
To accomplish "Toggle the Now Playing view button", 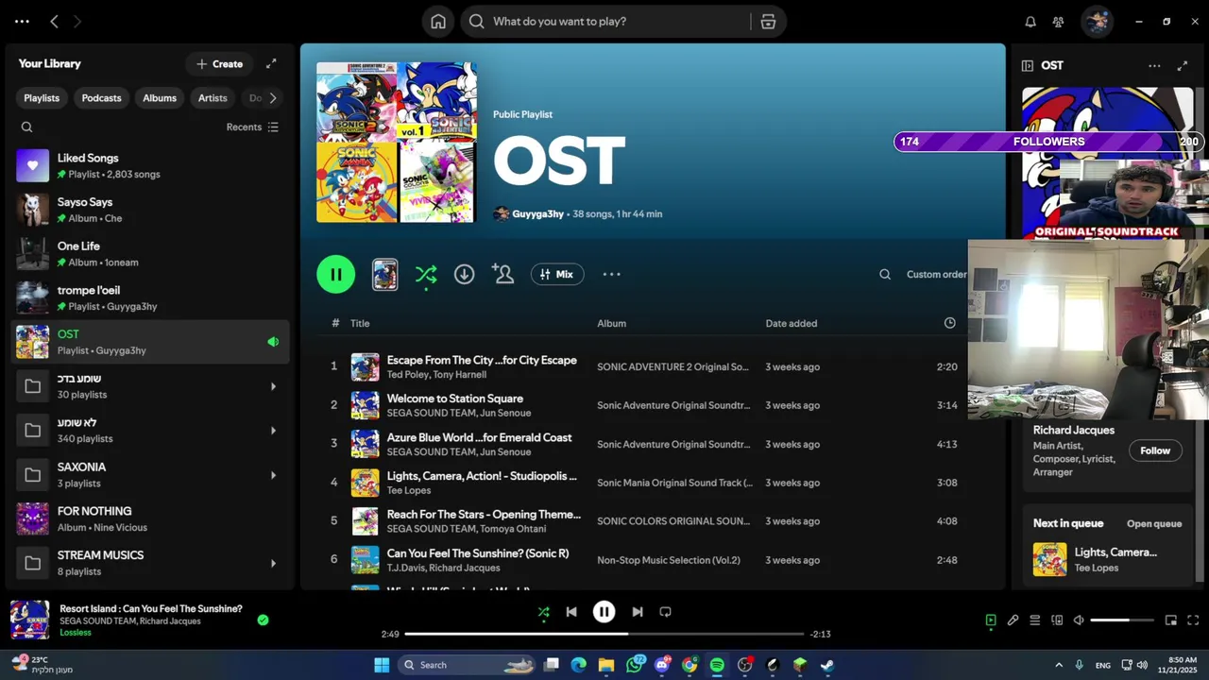I will tap(991, 620).
